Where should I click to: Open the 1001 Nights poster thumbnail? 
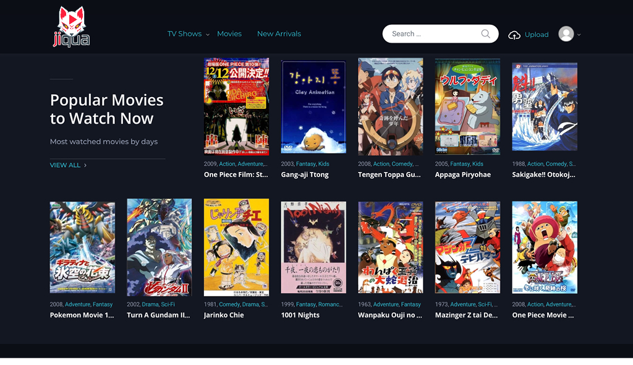pos(313,247)
